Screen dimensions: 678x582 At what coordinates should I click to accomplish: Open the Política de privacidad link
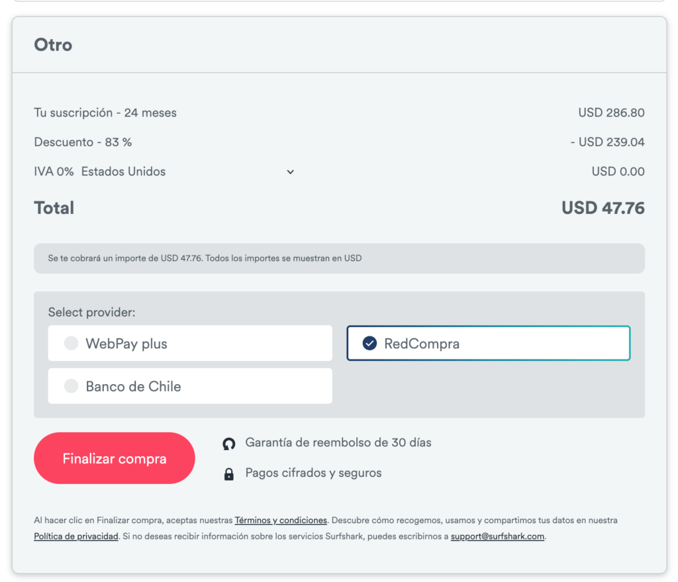click(x=76, y=536)
